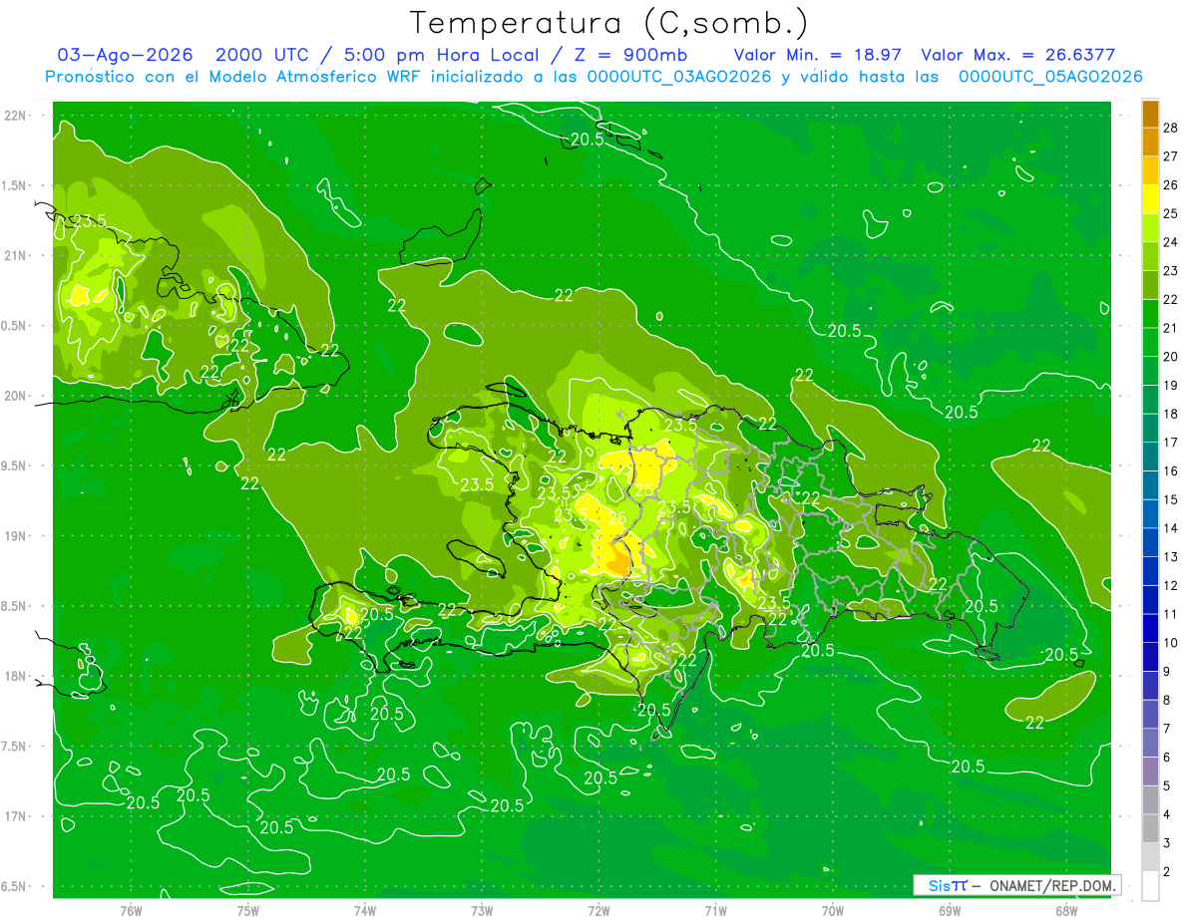1197x924 pixels.
Task: Click the "6.5N" latitude label
Action: point(16,886)
